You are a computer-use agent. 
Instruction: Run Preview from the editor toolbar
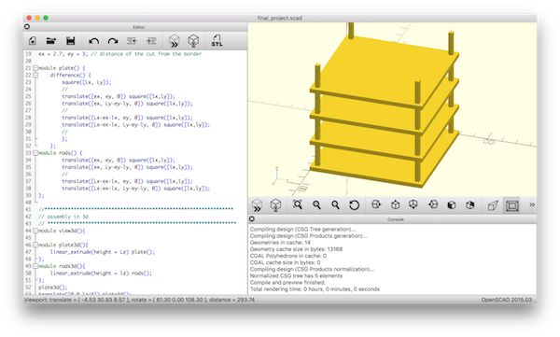(x=174, y=41)
